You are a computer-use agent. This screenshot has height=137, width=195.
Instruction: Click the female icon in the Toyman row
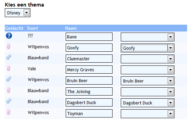point(9,112)
